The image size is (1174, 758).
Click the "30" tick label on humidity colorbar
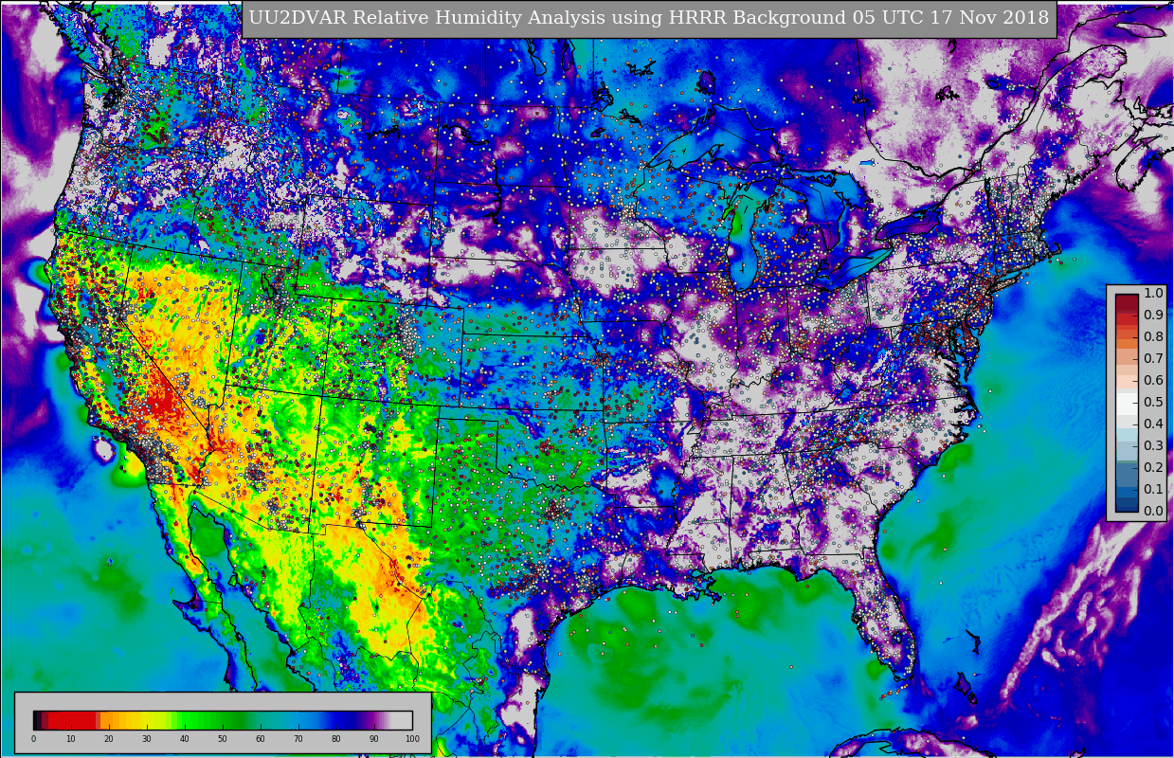click(147, 739)
